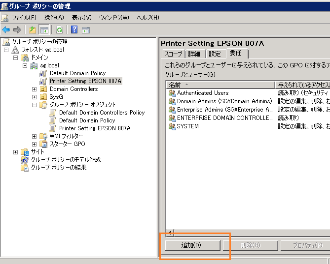The width and height of the screenshot is (330, 264).
Task: Click the Domain Controllers OU icon
Action: (43, 89)
